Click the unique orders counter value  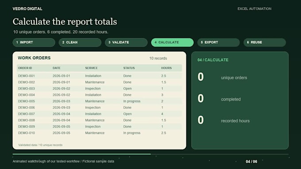(x=201, y=77)
